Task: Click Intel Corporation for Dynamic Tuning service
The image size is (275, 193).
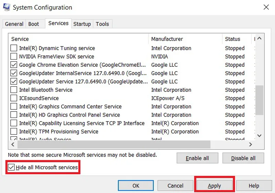Action: 171,48
